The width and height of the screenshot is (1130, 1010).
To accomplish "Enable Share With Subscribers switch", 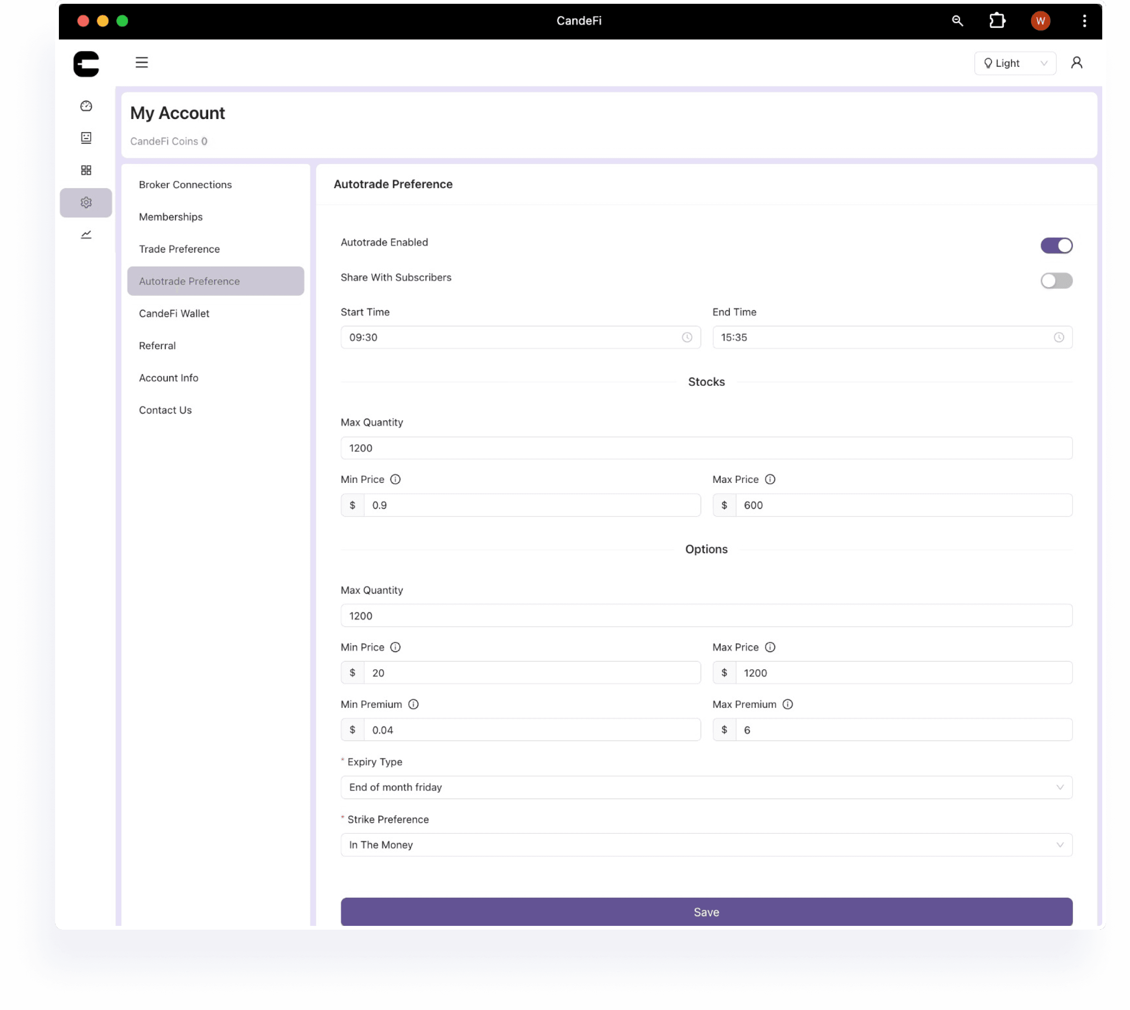I will [1056, 281].
